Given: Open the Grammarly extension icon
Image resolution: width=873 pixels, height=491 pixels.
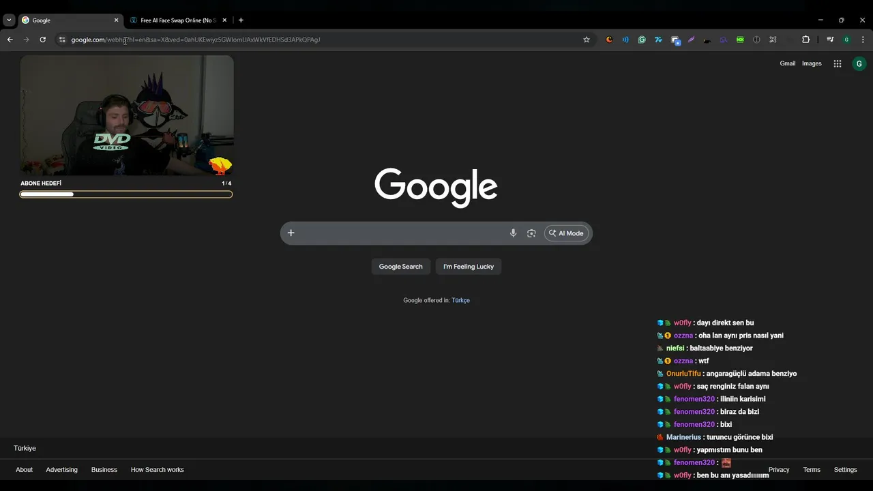Looking at the screenshot, I should pyautogui.click(x=642, y=40).
